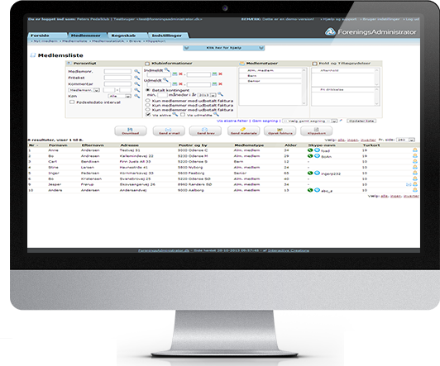Open member profile icon in Bo Kristensen row

[415, 178]
